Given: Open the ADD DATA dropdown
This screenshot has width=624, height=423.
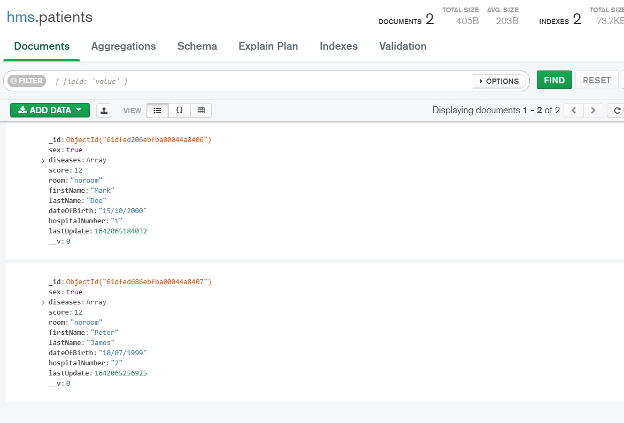Looking at the screenshot, I should point(49,110).
